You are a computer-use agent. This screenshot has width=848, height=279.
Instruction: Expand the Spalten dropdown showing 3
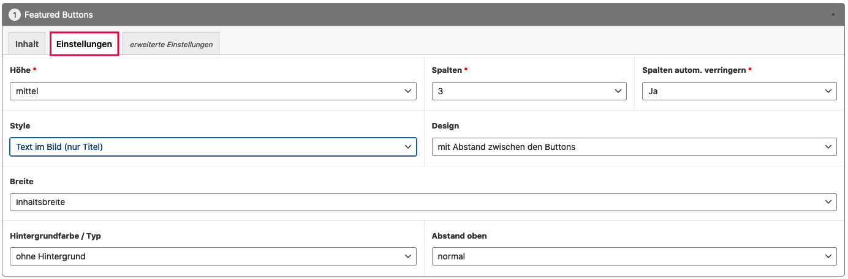point(529,91)
